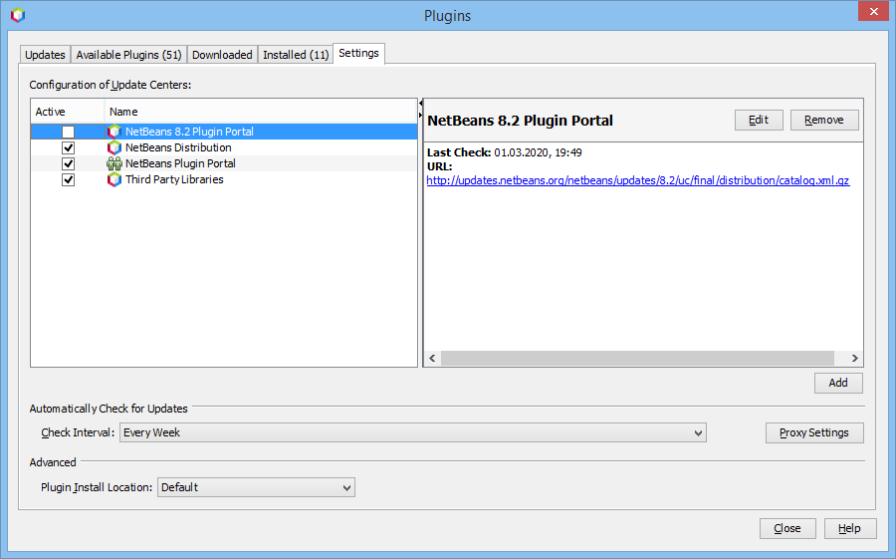The width and height of the screenshot is (896, 559).
Task: Click the NetBeans Distribution cube icon
Action: pyautogui.click(x=114, y=147)
